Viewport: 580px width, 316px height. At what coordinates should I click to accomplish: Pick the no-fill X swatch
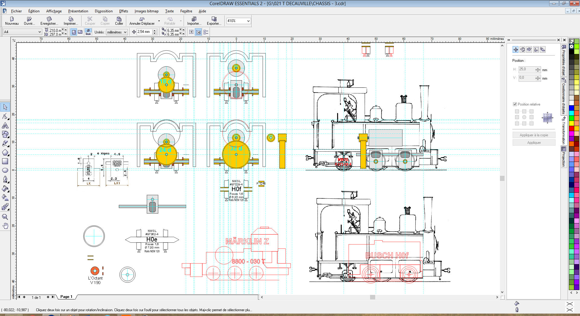coord(572,46)
